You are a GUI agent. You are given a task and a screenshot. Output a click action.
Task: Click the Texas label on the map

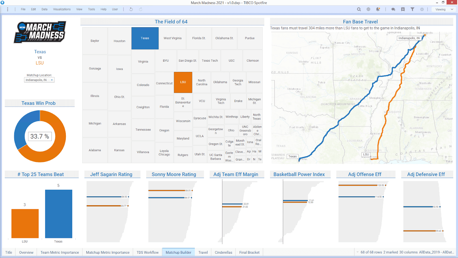tap(293, 157)
